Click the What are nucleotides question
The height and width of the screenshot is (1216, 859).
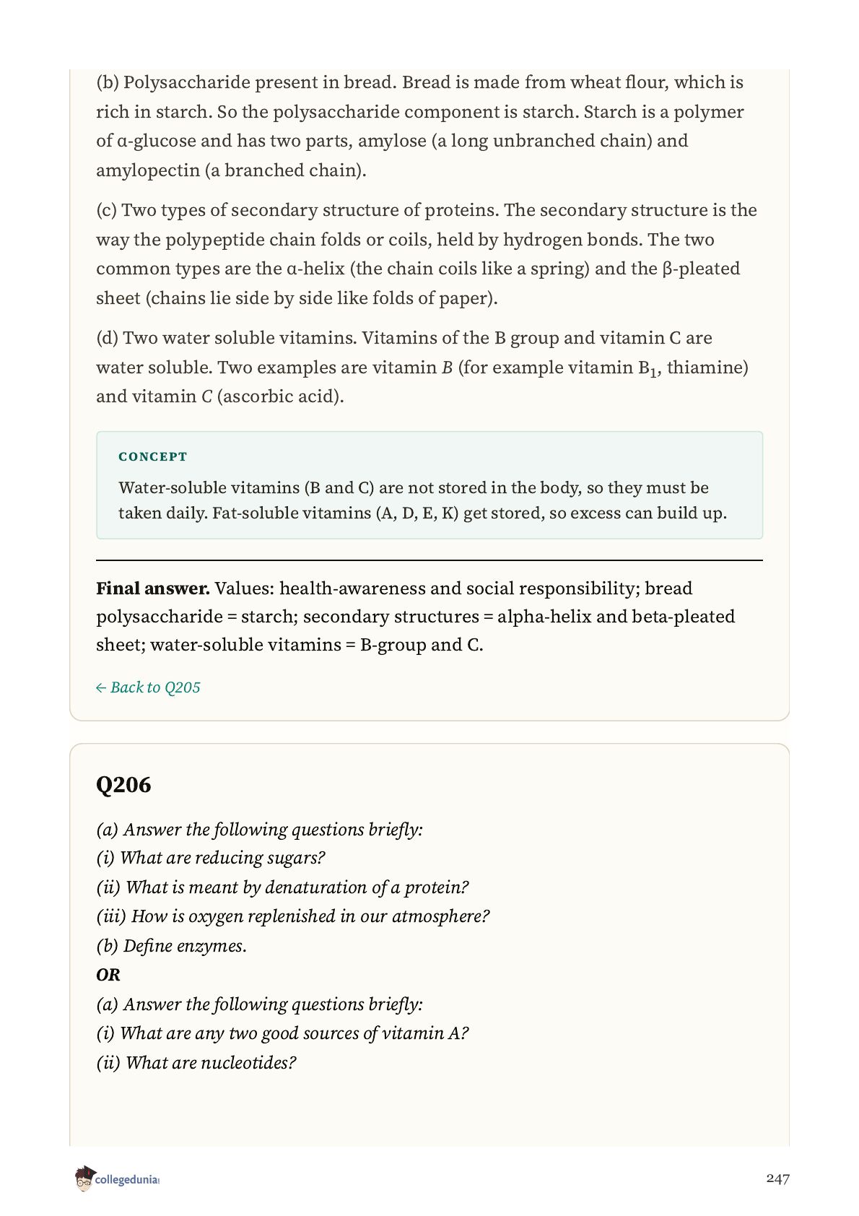click(196, 1063)
